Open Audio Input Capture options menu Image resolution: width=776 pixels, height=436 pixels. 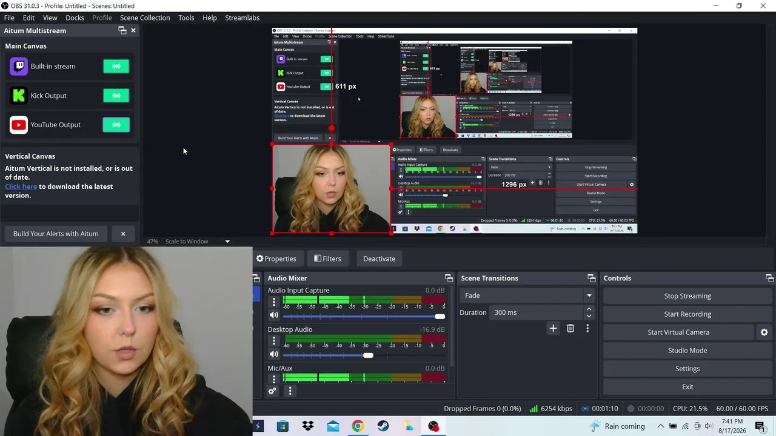click(274, 302)
